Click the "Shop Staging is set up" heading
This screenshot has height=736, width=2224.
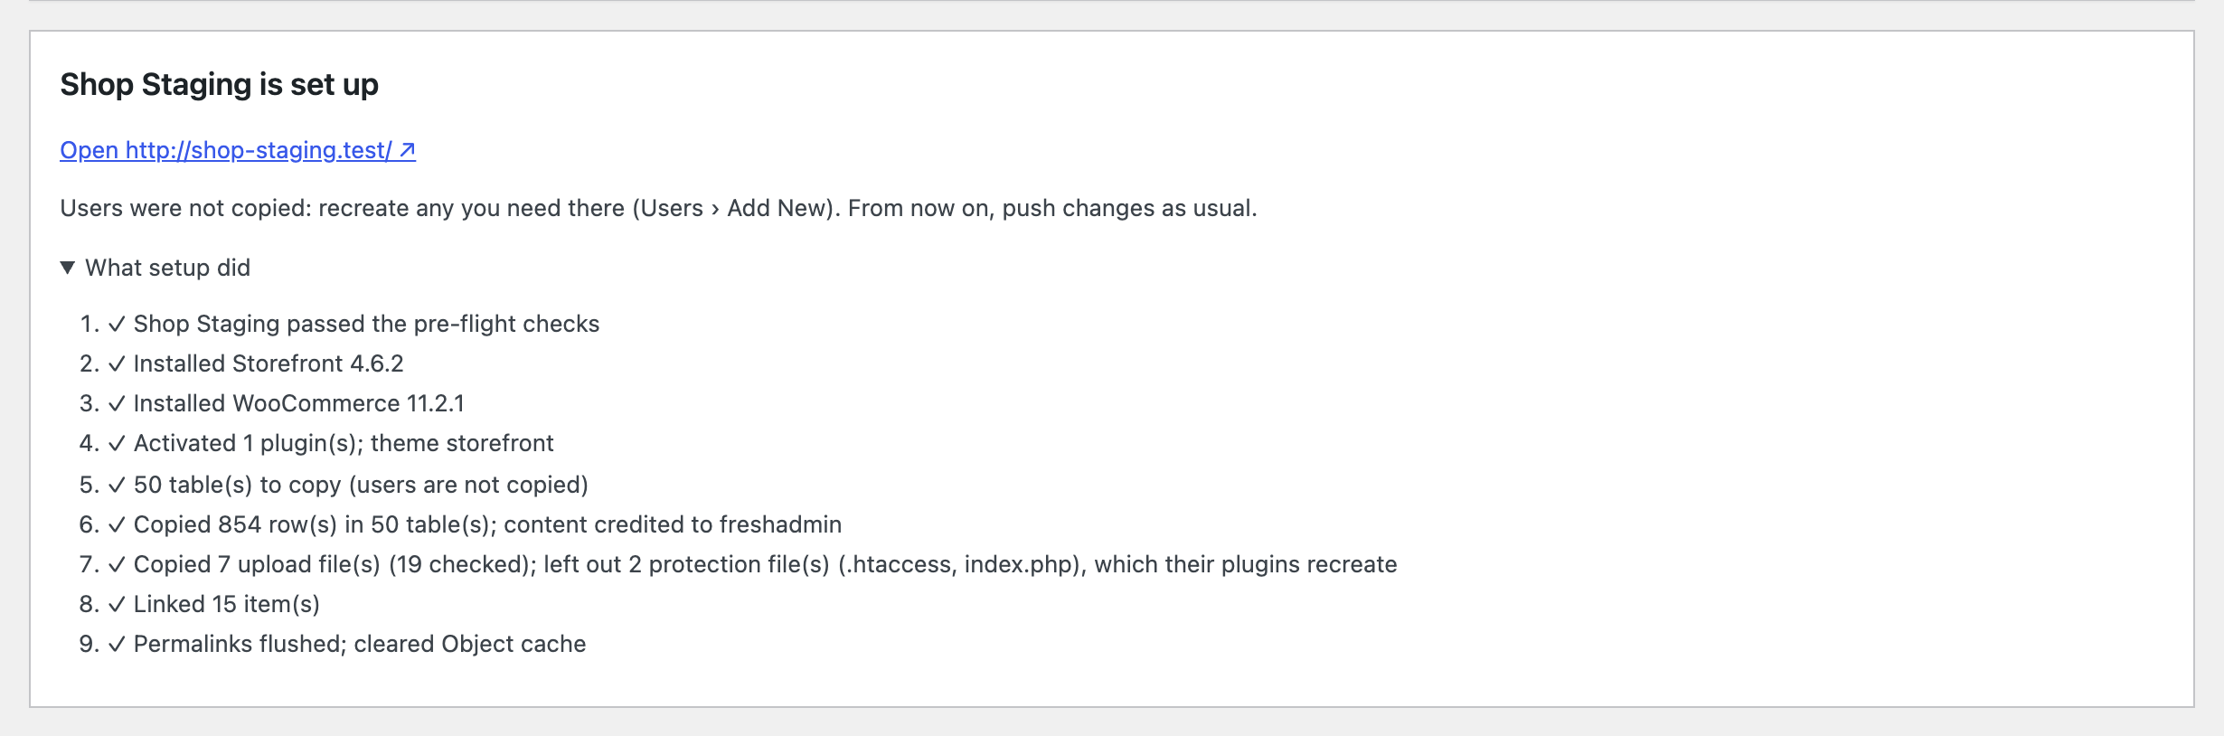[x=220, y=84]
